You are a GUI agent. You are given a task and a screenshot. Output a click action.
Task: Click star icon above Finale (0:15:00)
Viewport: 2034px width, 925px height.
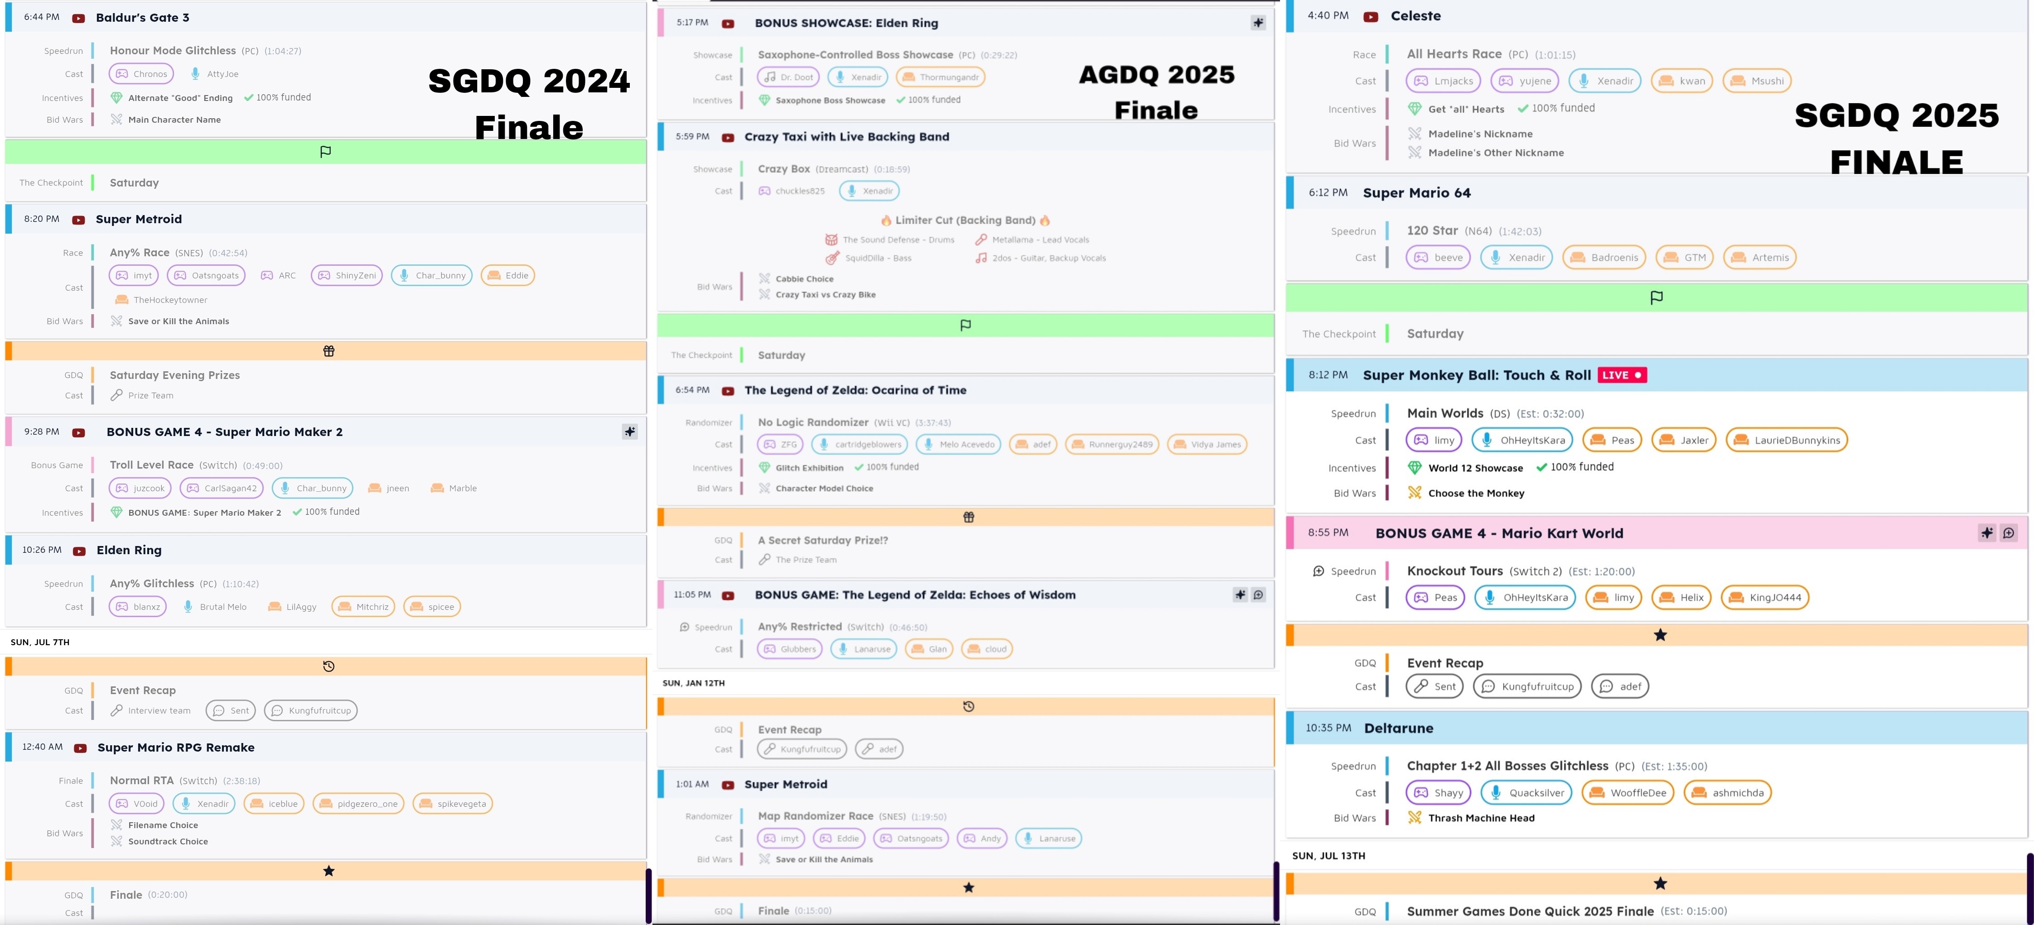pyautogui.click(x=969, y=888)
